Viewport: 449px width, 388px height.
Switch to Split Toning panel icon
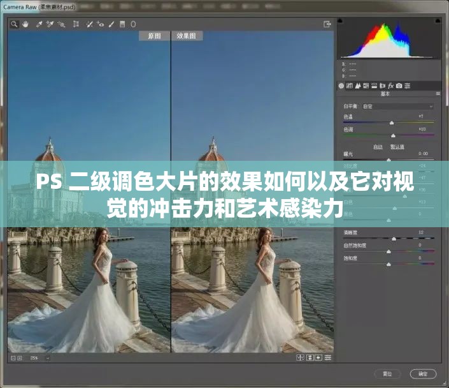tap(374, 86)
